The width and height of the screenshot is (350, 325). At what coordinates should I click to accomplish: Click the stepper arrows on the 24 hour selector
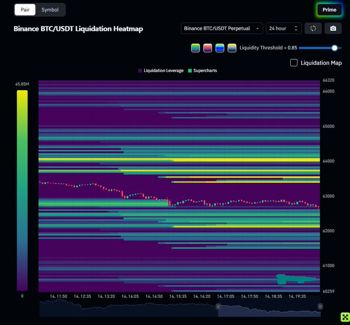[x=296, y=28]
